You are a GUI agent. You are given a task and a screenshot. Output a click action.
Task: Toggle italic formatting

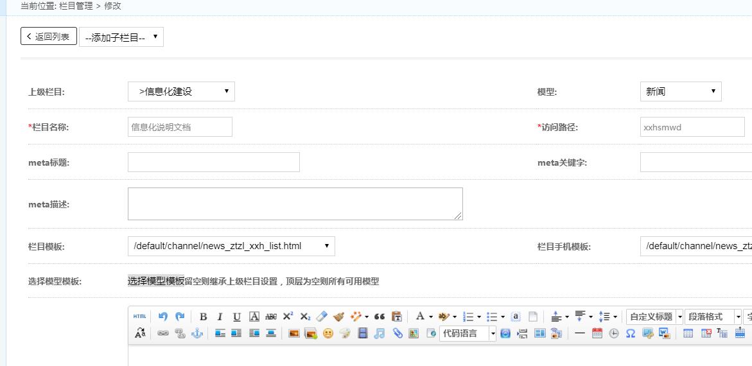click(x=220, y=317)
